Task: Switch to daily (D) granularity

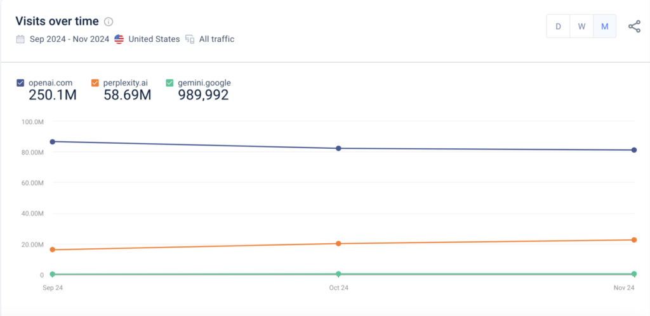Action: coord(558,27)
